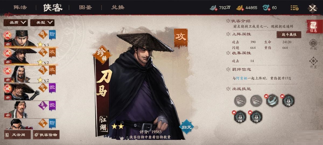Image resolution: width=323 pixels, height=145 pixels.
Task: Open the 兑换 exchange tab
Action: (118, 8)
